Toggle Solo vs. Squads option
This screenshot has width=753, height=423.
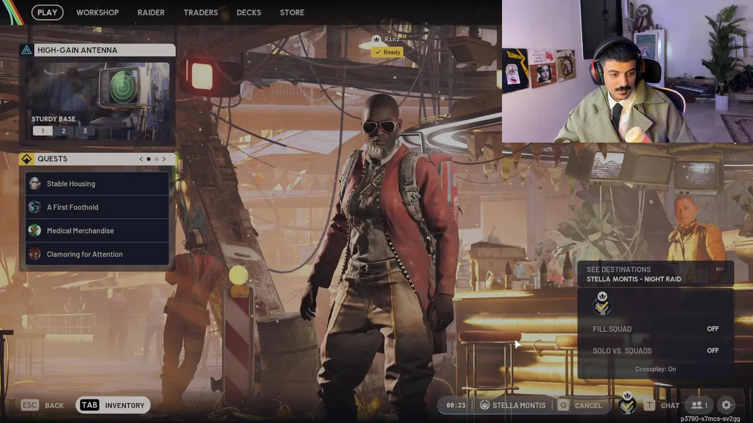pyautogui.click(x=656, y=351)
